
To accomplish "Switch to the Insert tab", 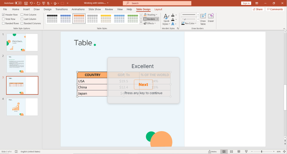I will (x=26, y=9).
